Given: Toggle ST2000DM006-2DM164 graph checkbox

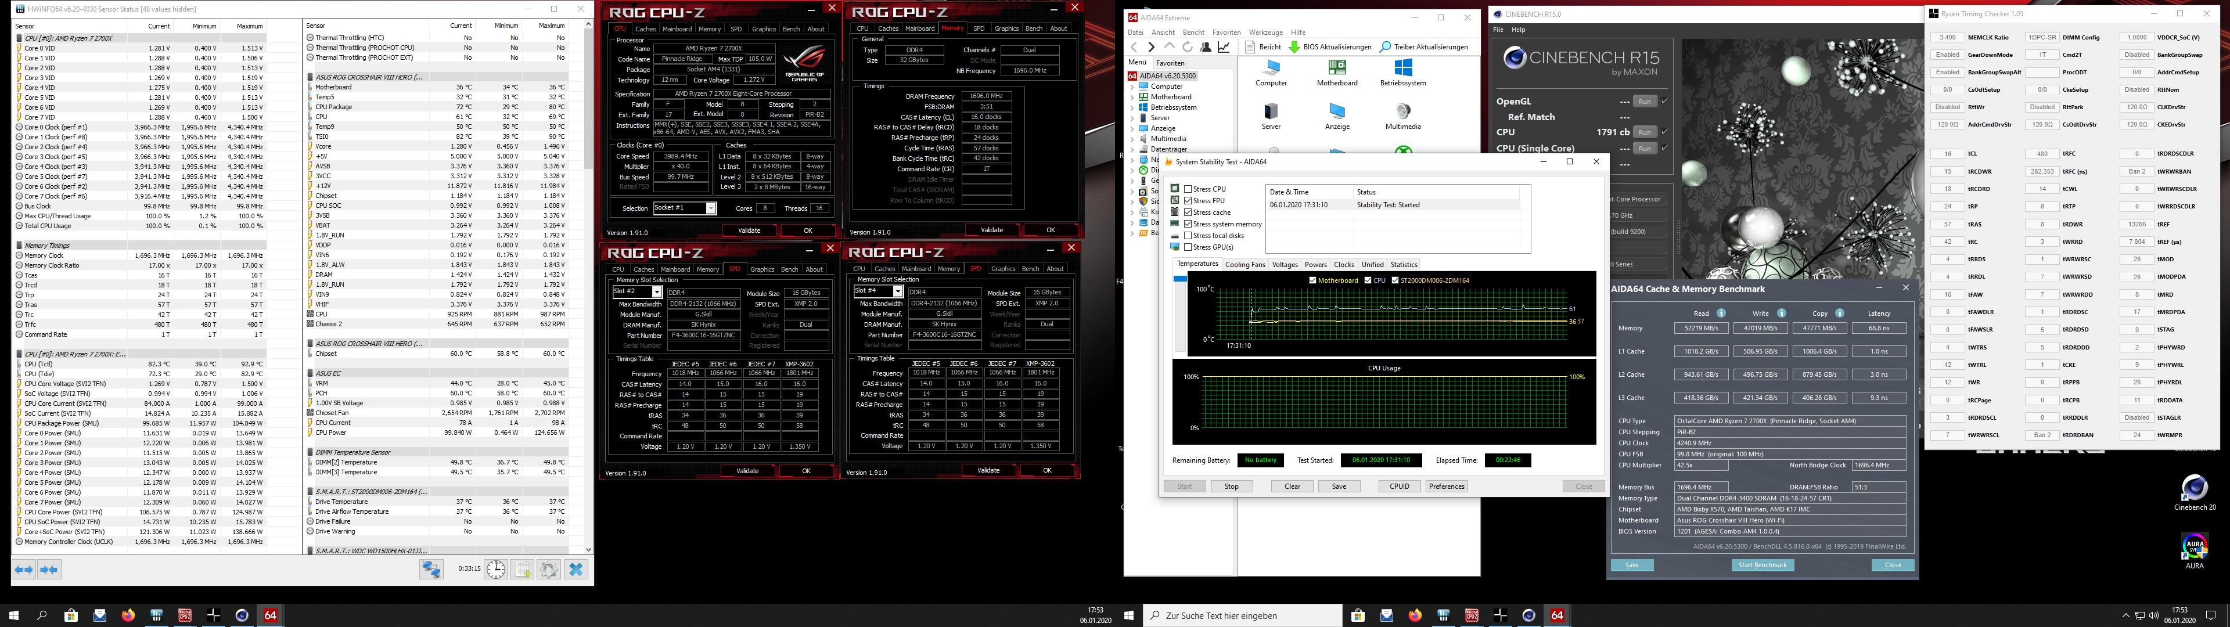Looking at the screenshot, I should [1395, 280].
